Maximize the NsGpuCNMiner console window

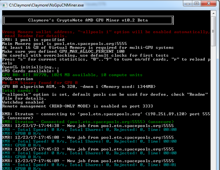pos(197,3)
